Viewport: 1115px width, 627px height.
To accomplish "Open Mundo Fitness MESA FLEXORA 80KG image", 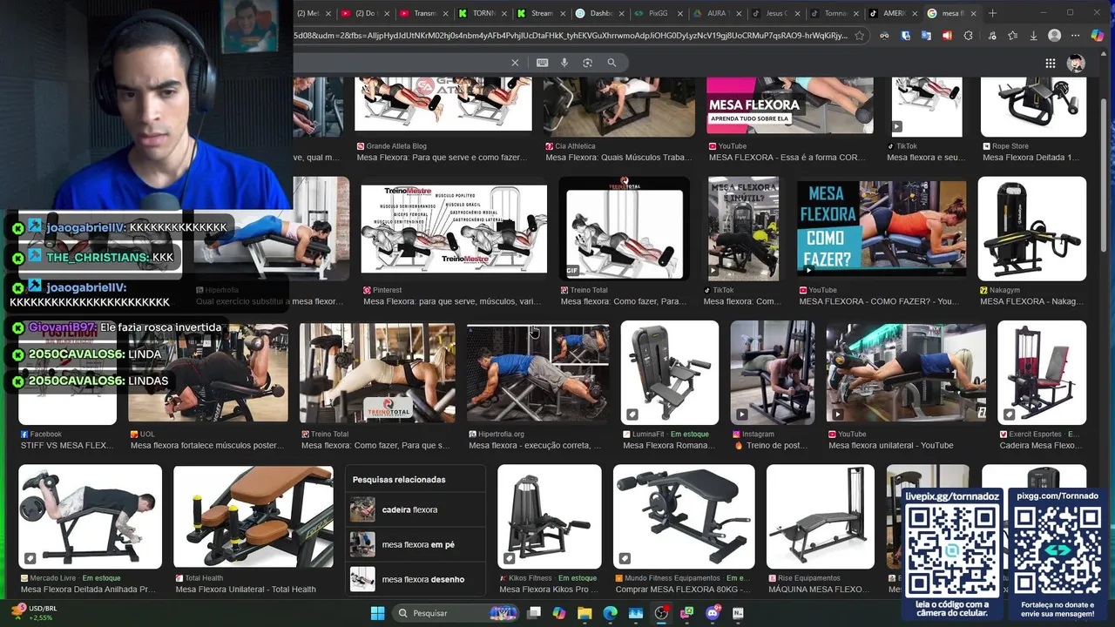I will [684, 516].
